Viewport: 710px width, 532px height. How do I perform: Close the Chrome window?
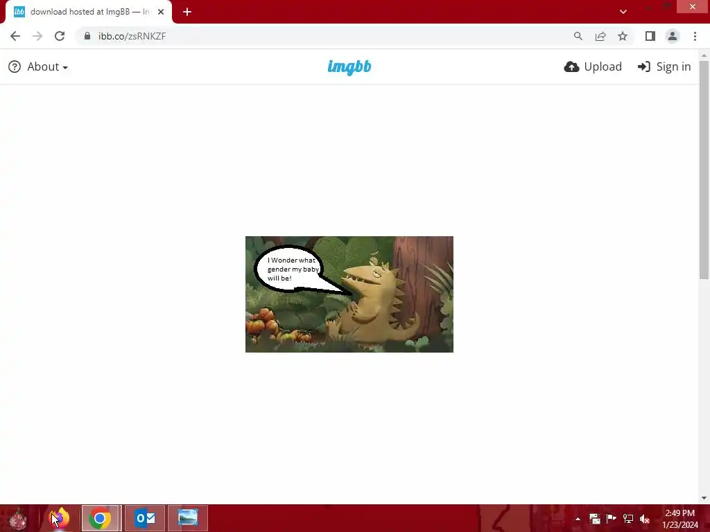693,6
